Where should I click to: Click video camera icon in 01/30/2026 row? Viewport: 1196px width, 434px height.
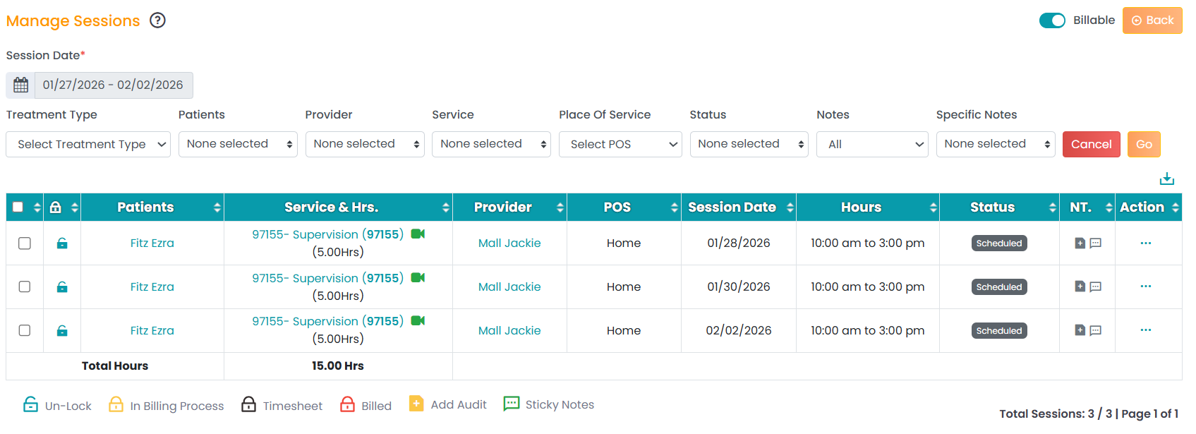[418, 278]
